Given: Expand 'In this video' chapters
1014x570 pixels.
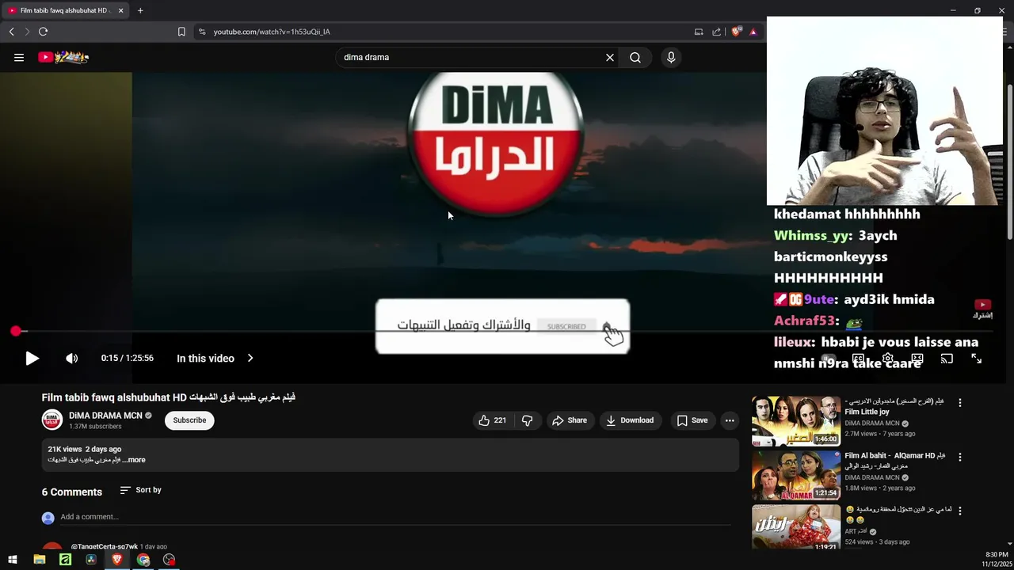Looking at the screenshot, I should (215, 359).
